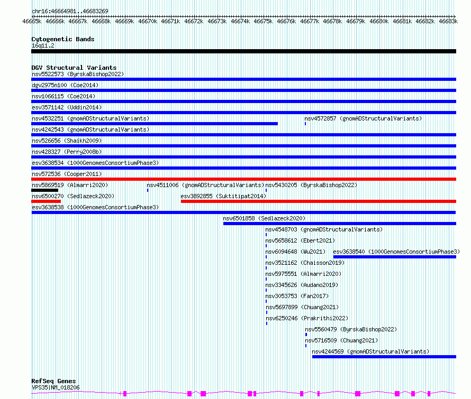Open esv3638540 1000 Genomes variant label
This screenshot has height=399, width=471.
396,252
